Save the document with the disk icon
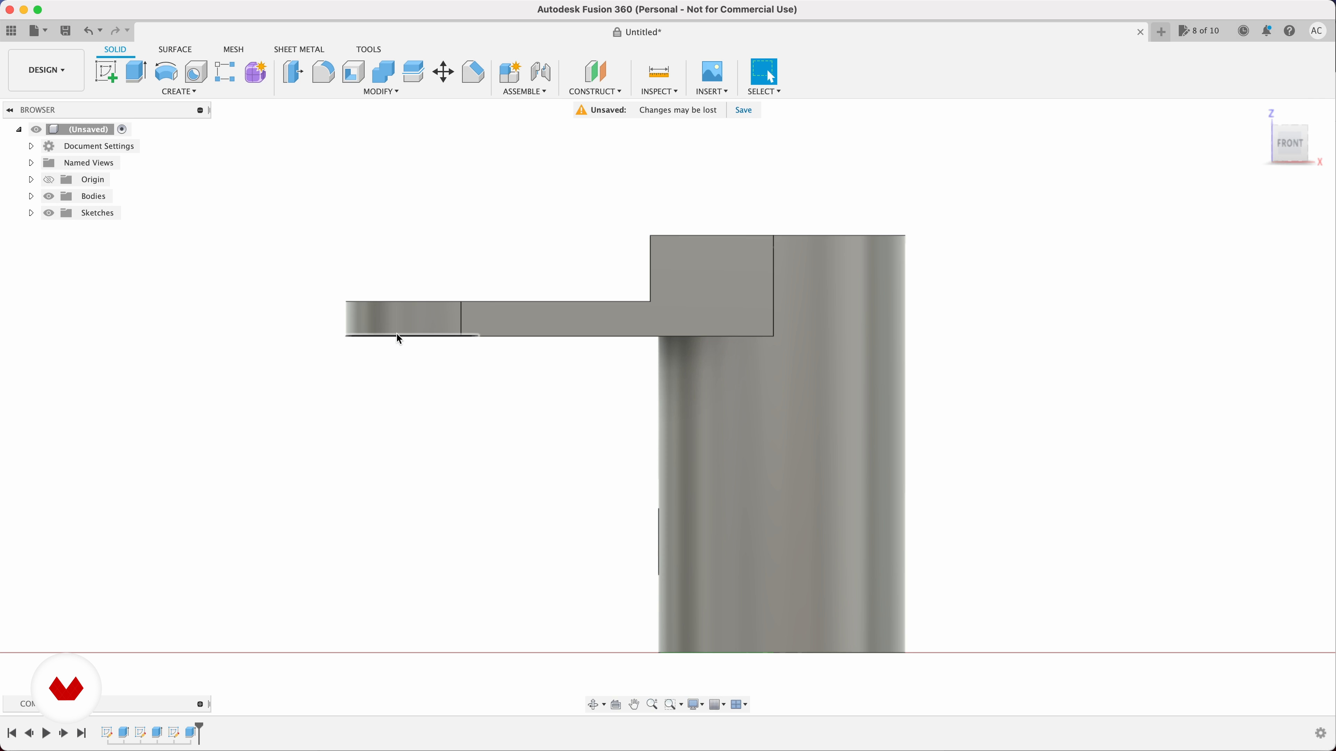 tap(65, 31)
